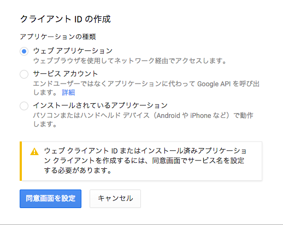Viewport: 283px width, 225px height.
Task: Click the warning message about 同意画面
Action: coord(145,161)
